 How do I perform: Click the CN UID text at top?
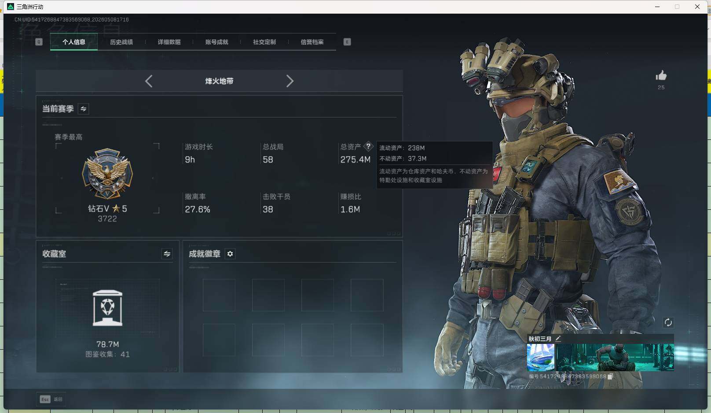tap(72, 19)
